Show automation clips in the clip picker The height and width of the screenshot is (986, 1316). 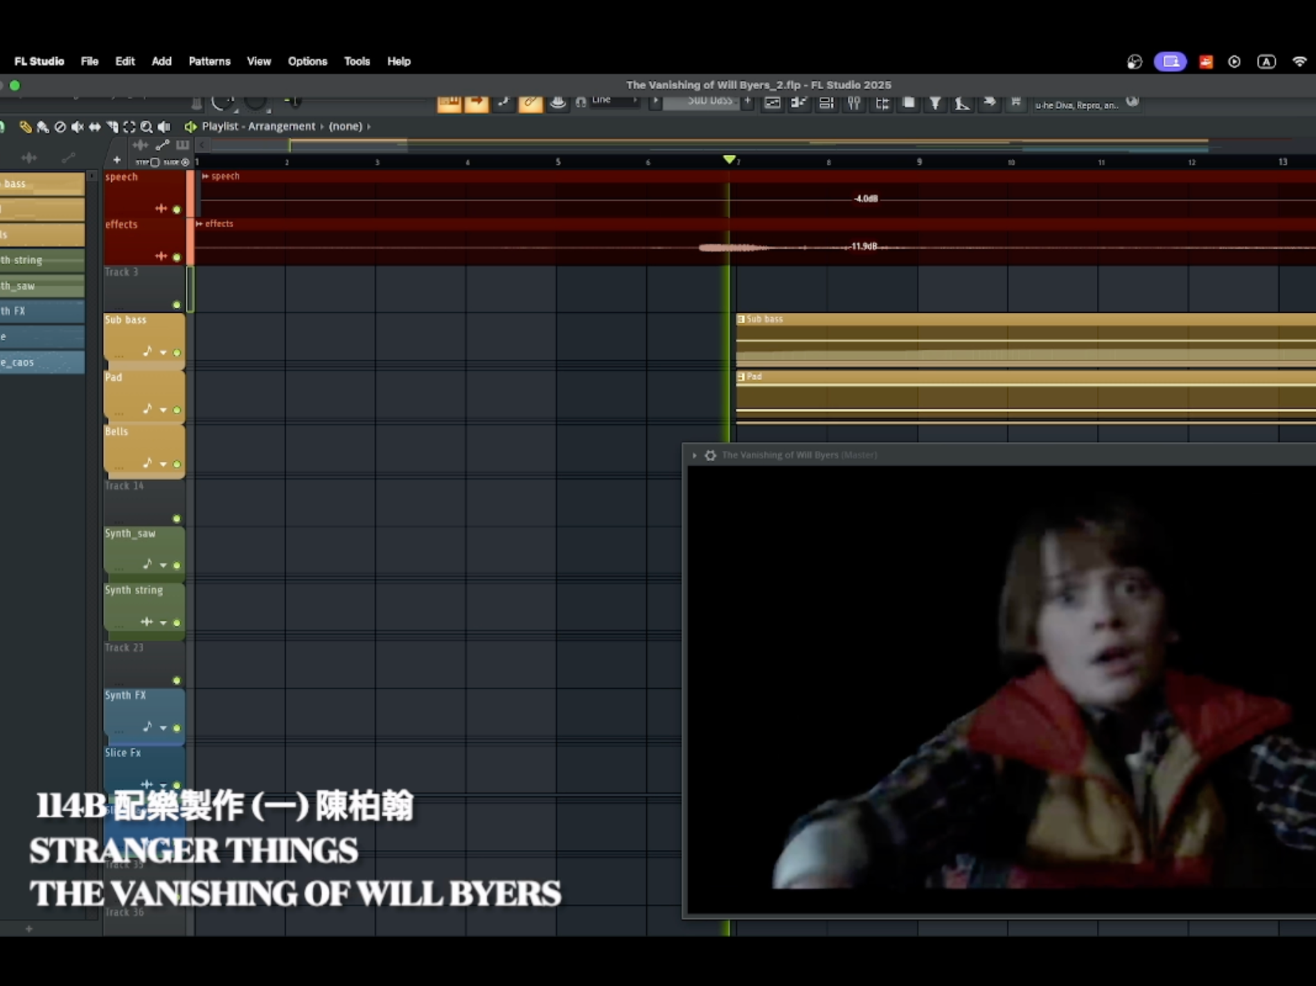click(x=68, y=157)
